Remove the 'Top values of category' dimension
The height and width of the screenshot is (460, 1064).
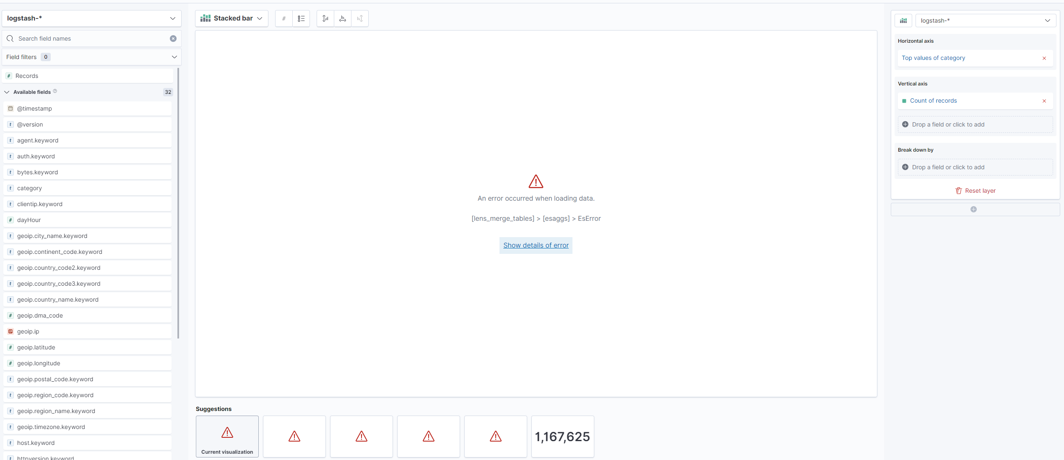pos(1044,58)
